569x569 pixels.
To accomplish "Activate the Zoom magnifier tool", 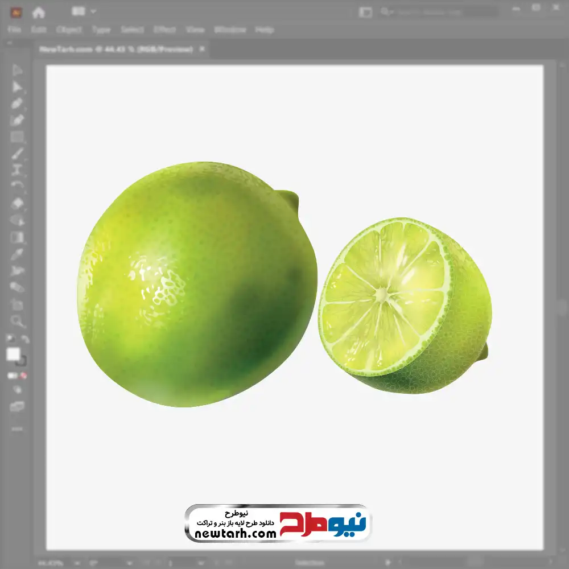I will pyautogui.click(x=17, y=321).
